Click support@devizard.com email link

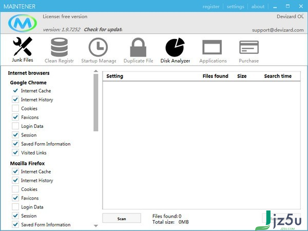278,30
